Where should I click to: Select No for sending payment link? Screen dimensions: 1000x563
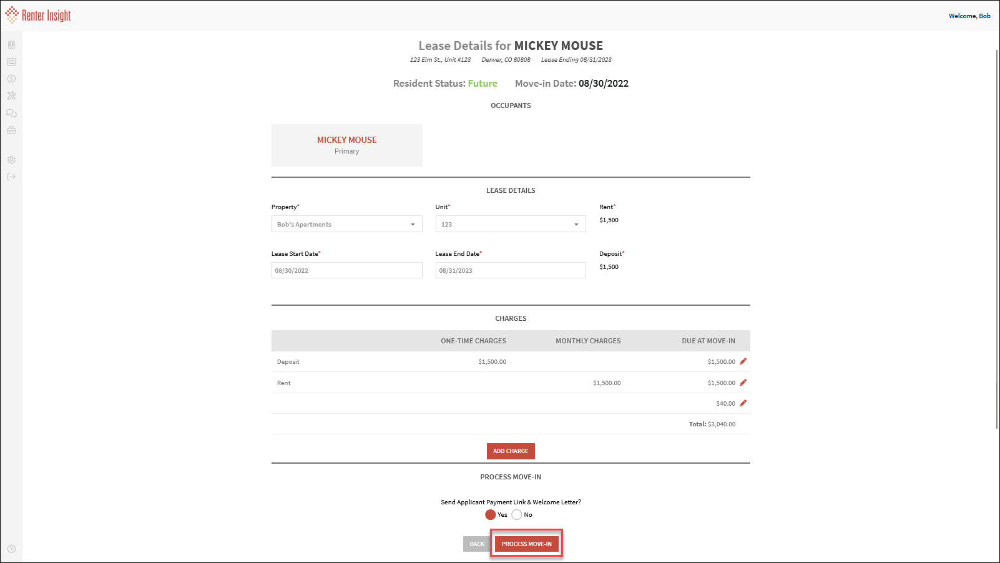click(x=517, y=515)
